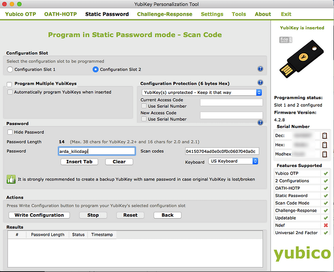
Task: Click the OATH-HOTP feature checkmark
Action: [x=326, y=188]
